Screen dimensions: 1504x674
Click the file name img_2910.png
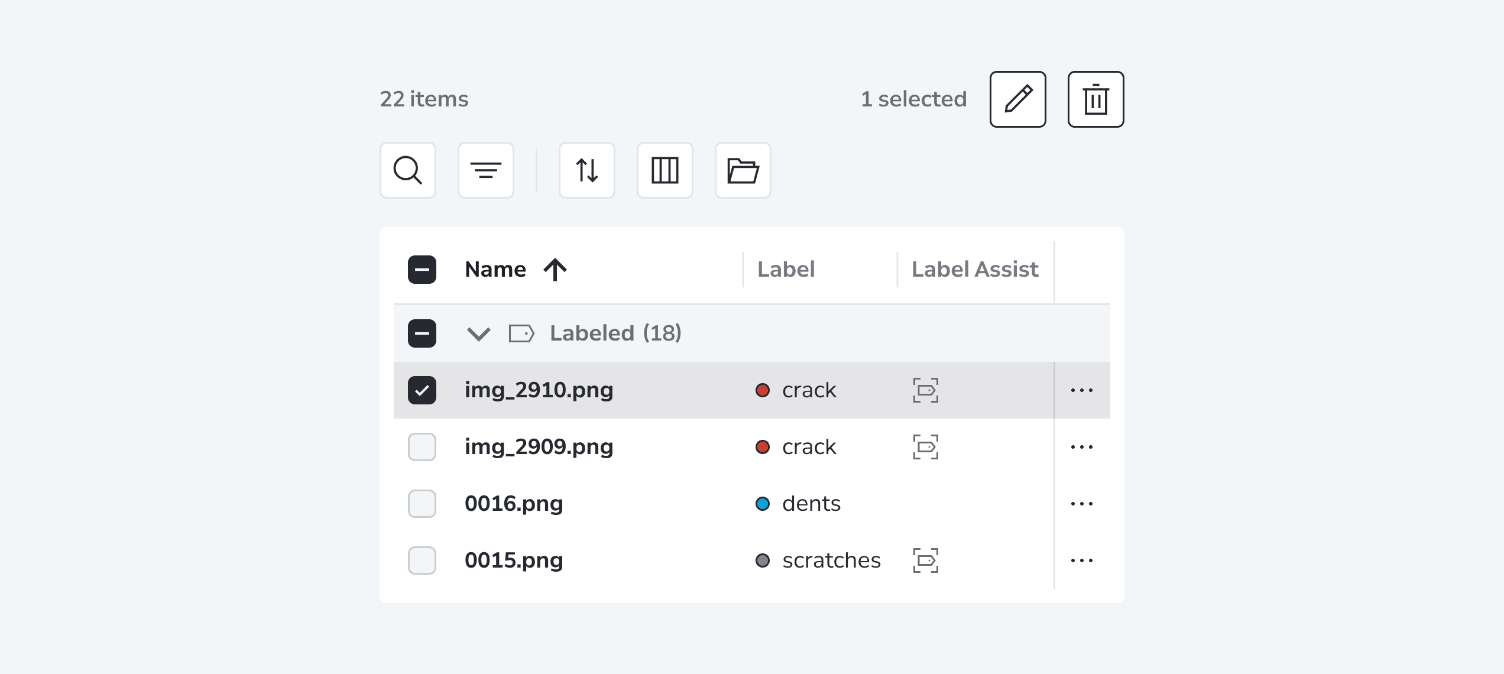tap(539, 390)
